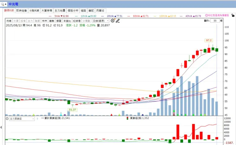236x145 pixels.
Task: Toggle the 撐壓 support-resistance overlay
Action: [x=59, y=21]
